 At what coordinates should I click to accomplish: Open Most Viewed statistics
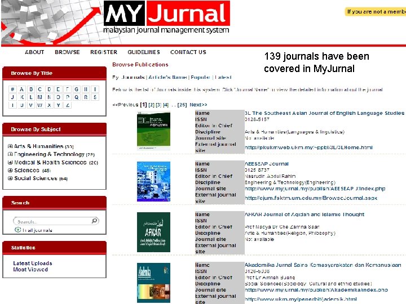(x=30, y=269)
